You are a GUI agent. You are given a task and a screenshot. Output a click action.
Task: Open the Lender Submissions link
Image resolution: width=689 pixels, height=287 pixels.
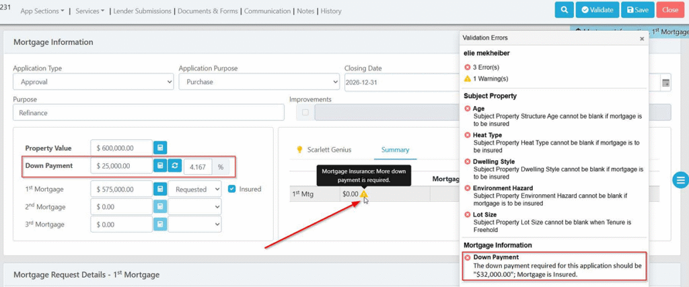(143, 11)
